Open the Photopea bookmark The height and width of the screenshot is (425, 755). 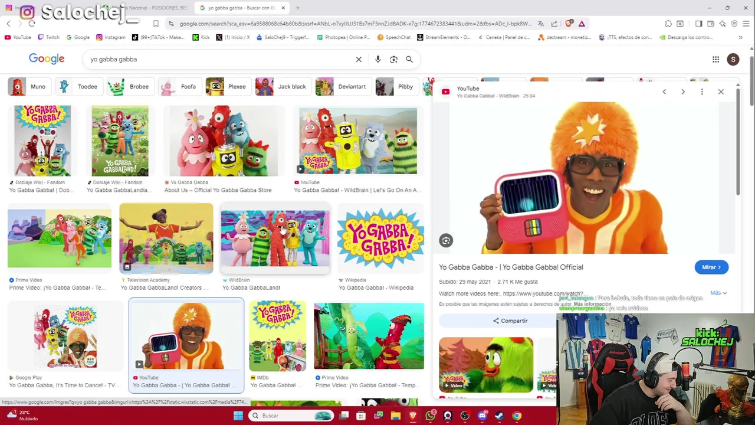[x=343, y=37]
